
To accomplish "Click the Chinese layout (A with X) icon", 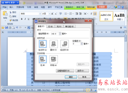I will click(85, 14).
